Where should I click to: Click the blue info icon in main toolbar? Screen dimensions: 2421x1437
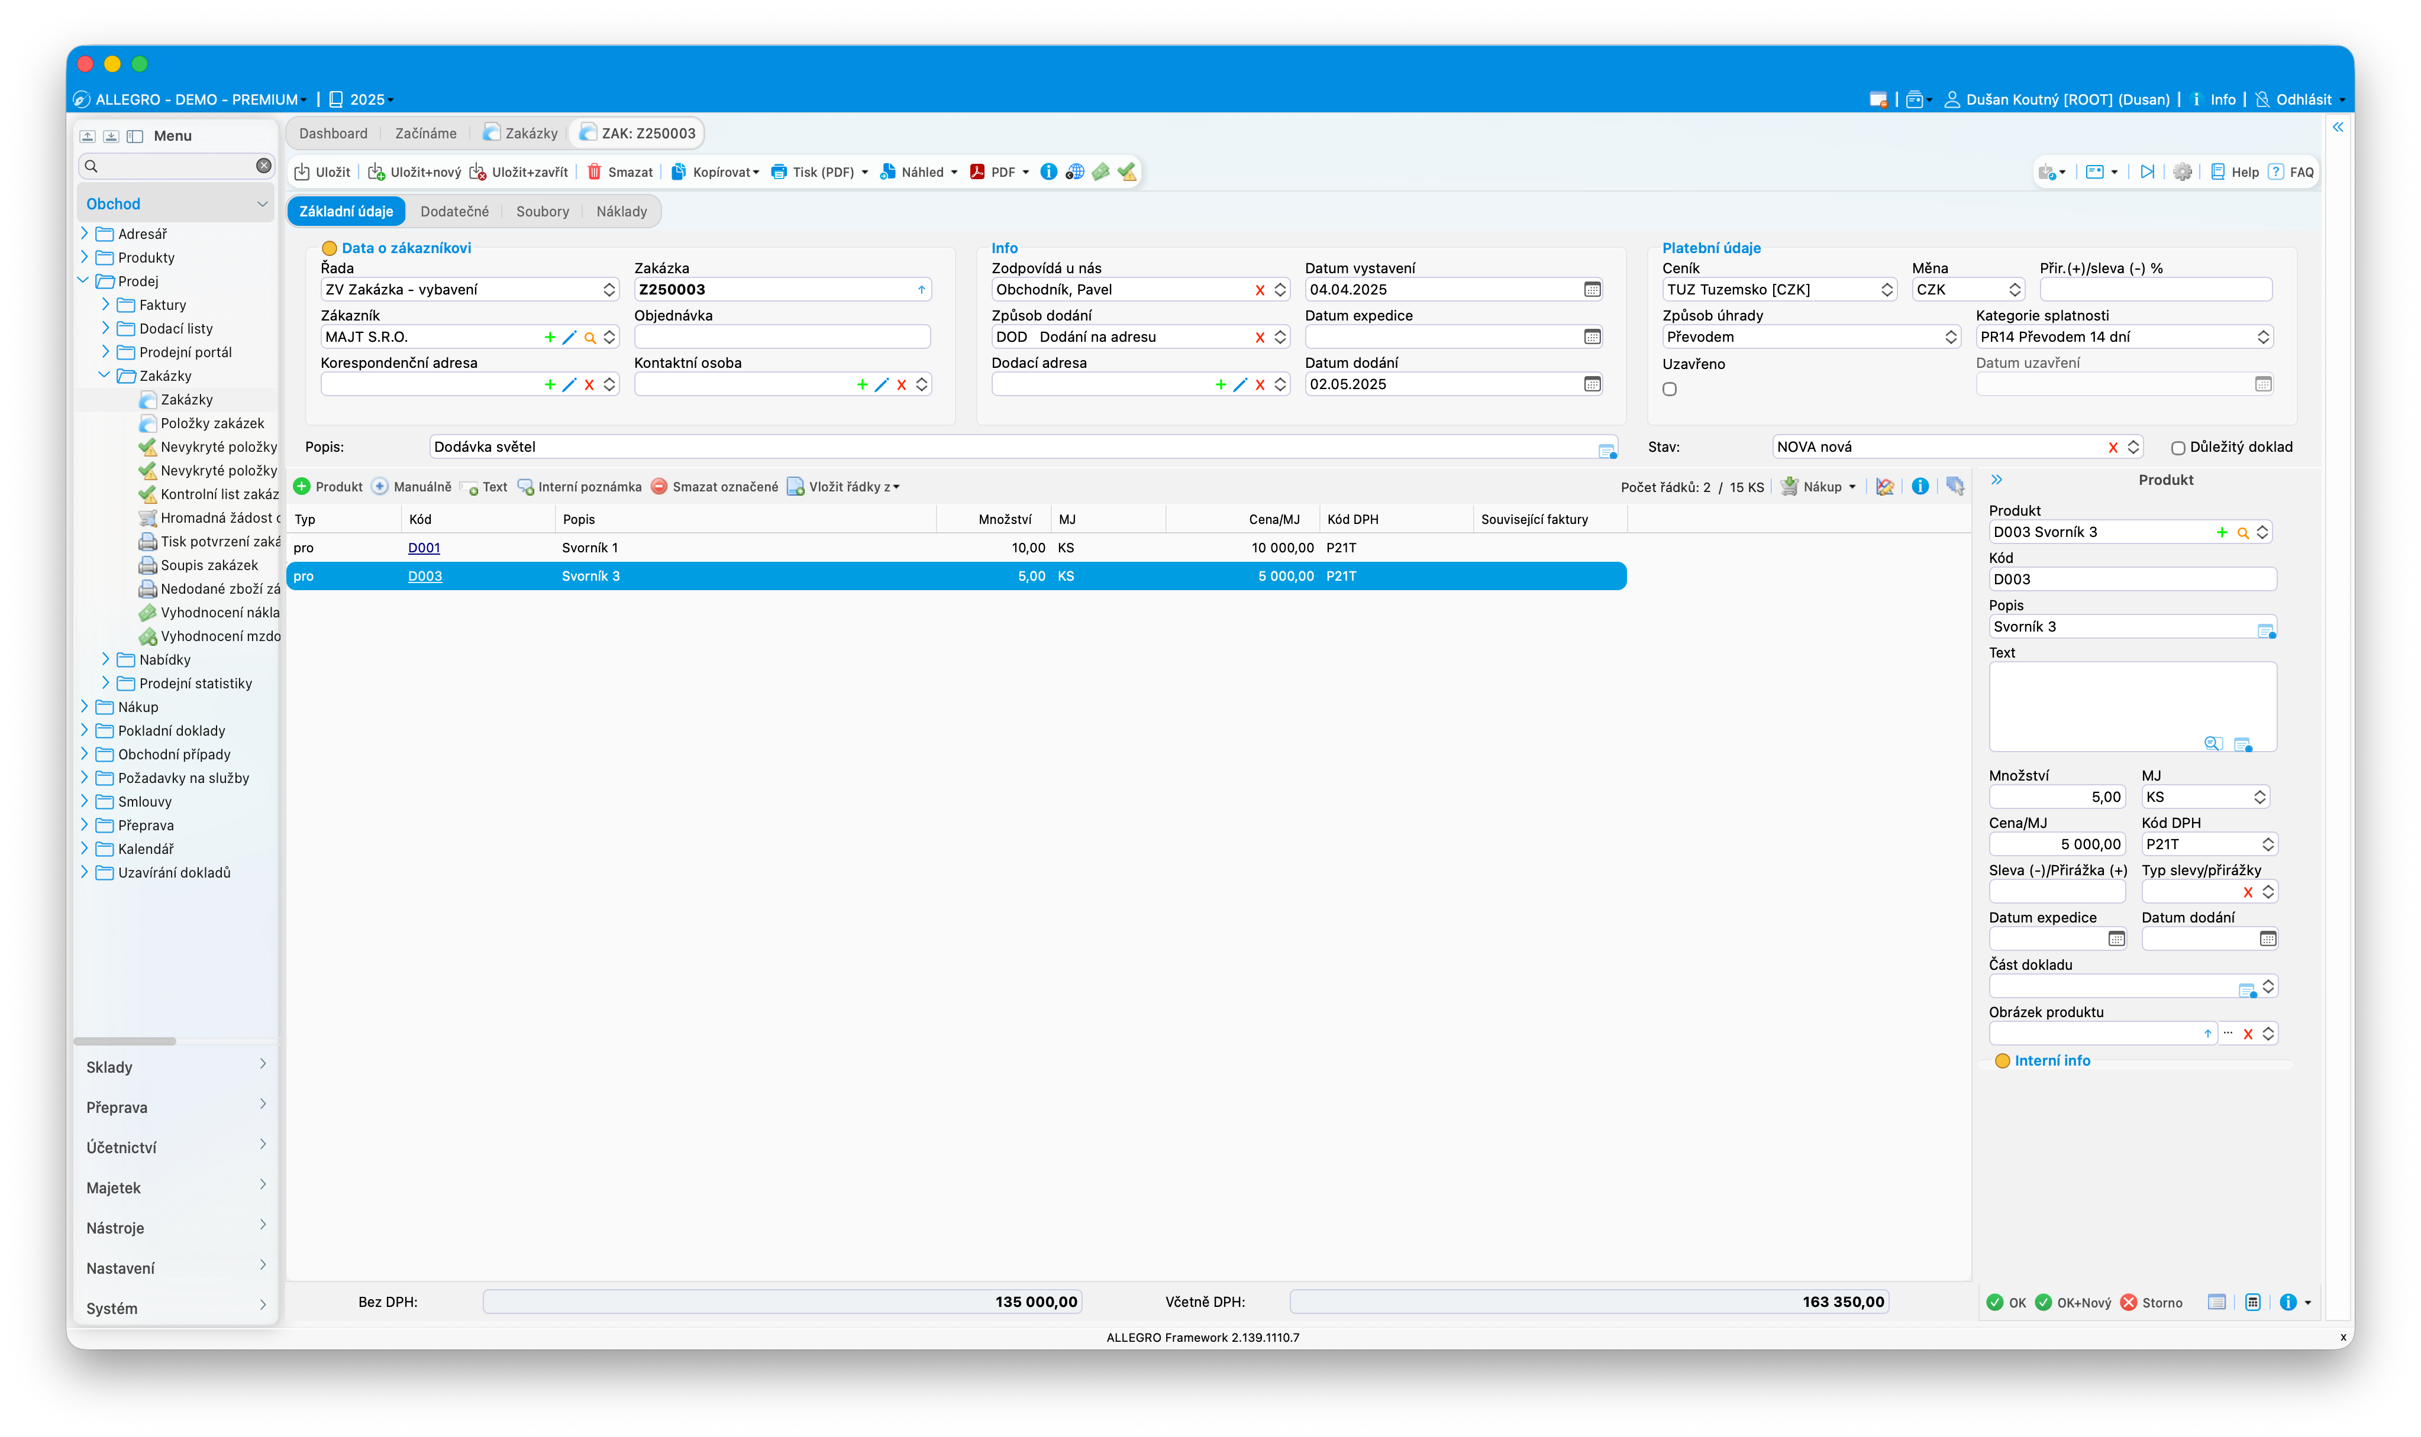point(1048,172)
